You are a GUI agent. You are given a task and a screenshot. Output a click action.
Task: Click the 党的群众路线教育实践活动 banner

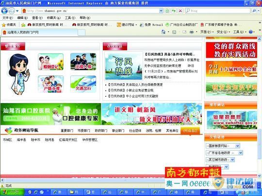tap(231, 50)
